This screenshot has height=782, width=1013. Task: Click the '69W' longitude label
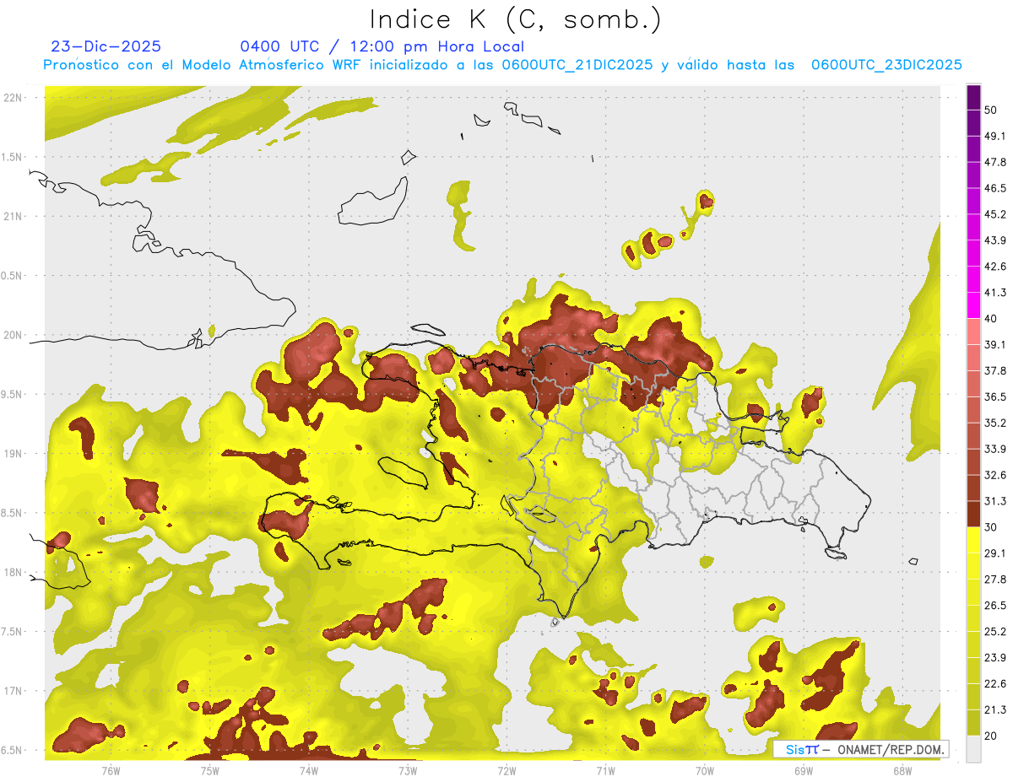804,771
